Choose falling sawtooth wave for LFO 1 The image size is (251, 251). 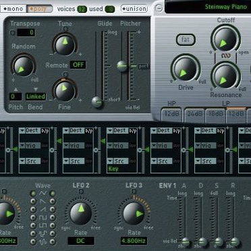[33, 201]
